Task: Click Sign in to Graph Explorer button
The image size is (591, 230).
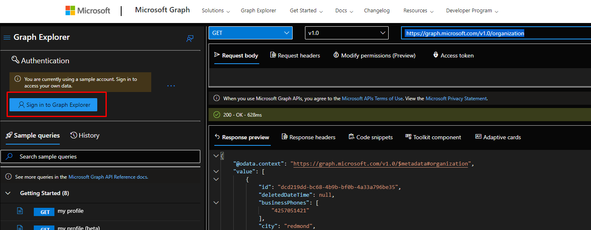Action: tap(53, 105)
